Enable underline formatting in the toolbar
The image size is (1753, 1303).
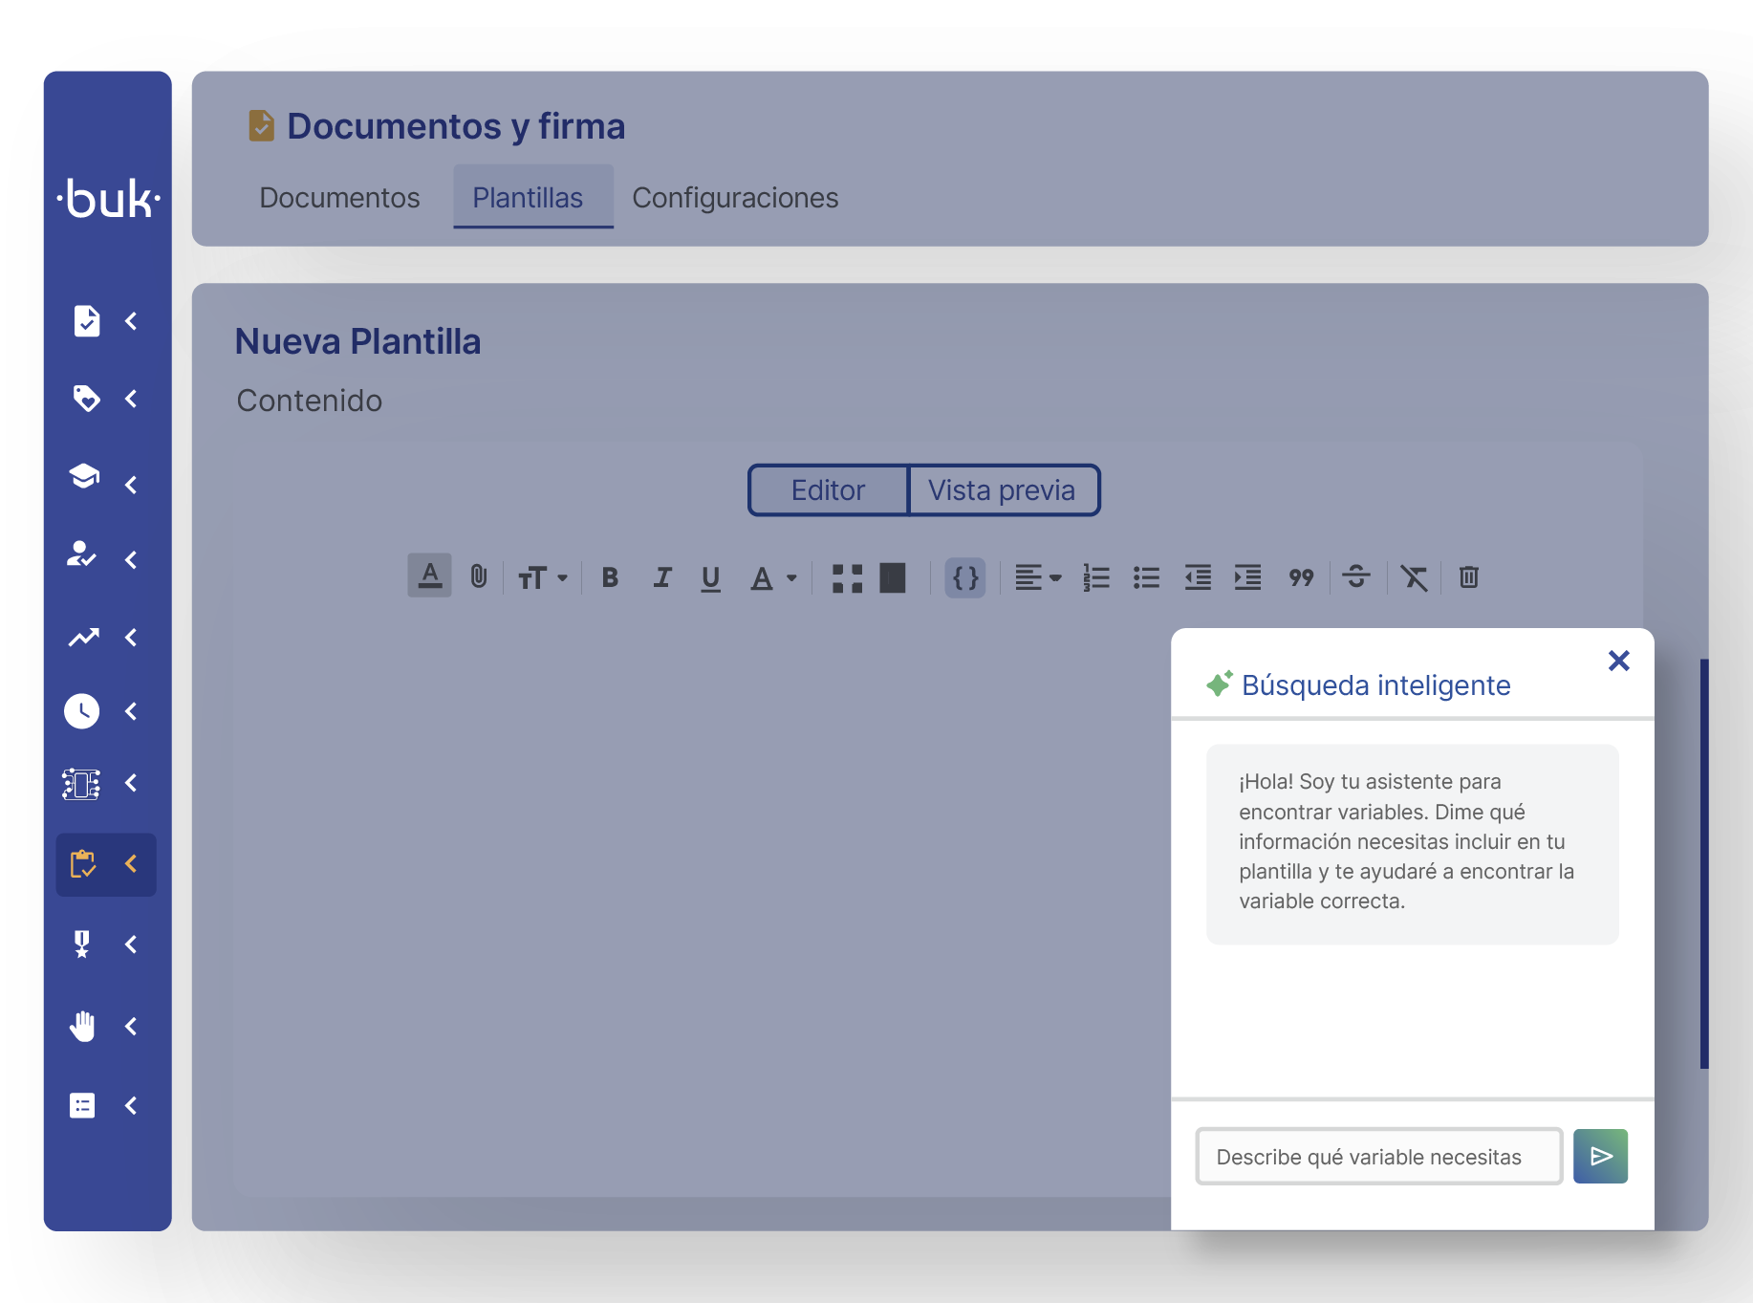pos(711,577)
